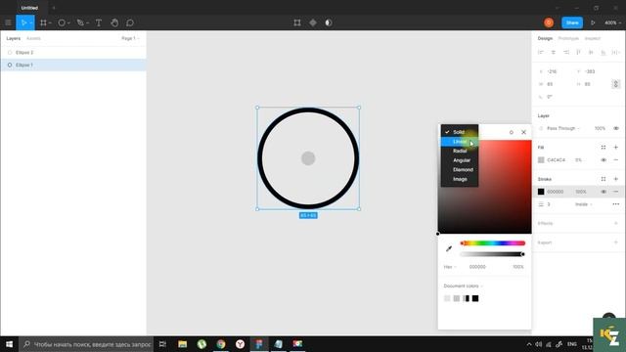Select the Pen tool
The image size is (626, 352).
80,22
